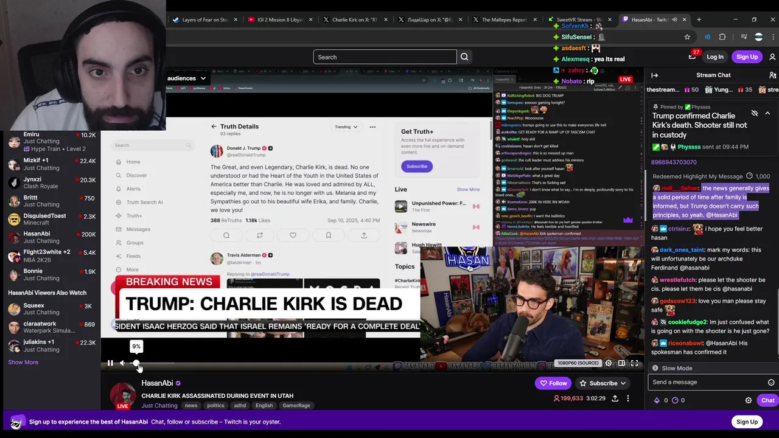
Task: Open the stream more options menu
Action: (628, 398)
